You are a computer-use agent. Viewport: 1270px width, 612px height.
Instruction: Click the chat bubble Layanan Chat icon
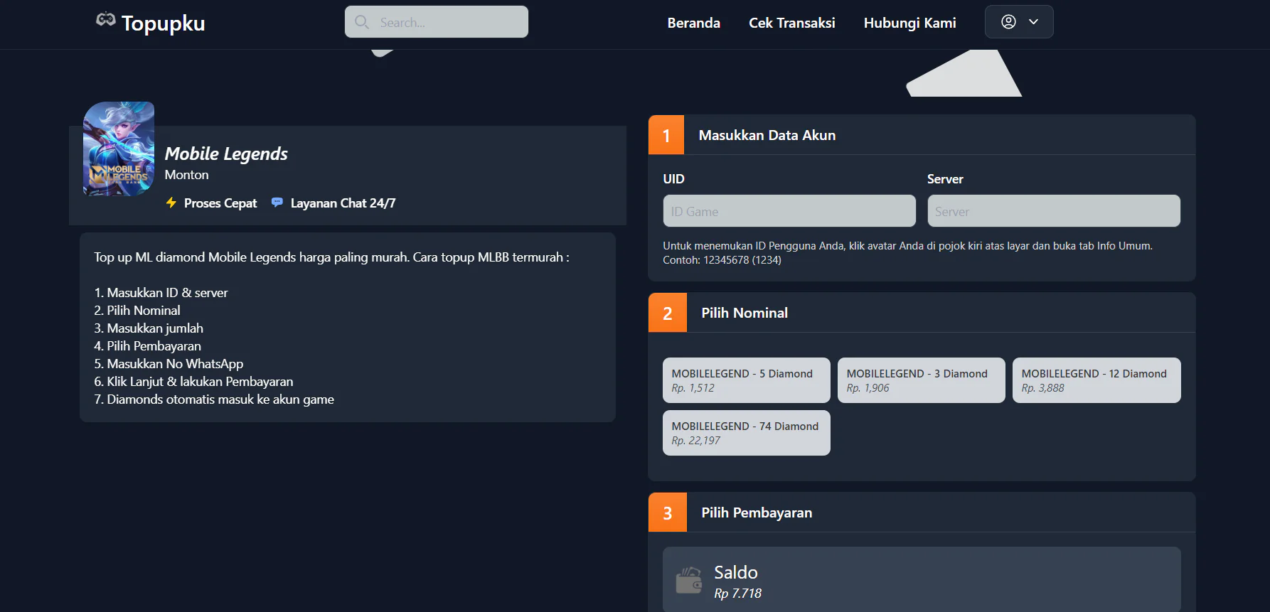277,203
